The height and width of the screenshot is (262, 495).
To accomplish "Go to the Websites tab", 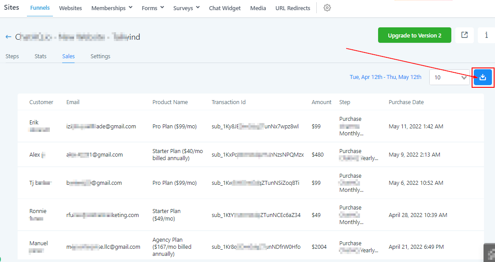I will (71, 8).
